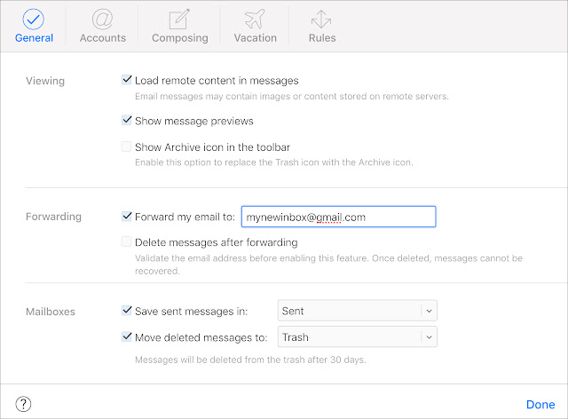Click the Done button

point(540,404)
